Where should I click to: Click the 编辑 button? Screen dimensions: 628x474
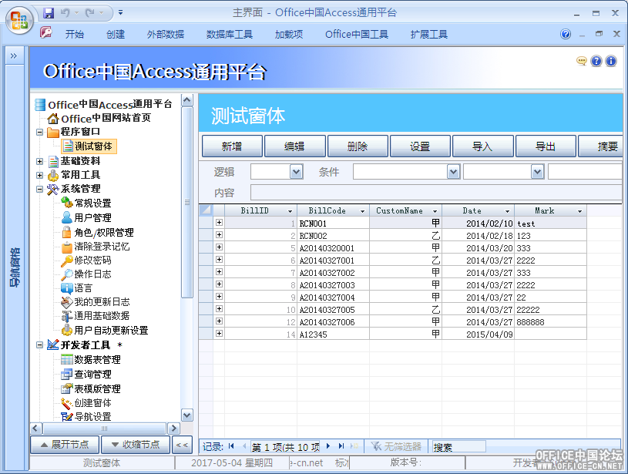pyautogui.click(x=295, y=146)
